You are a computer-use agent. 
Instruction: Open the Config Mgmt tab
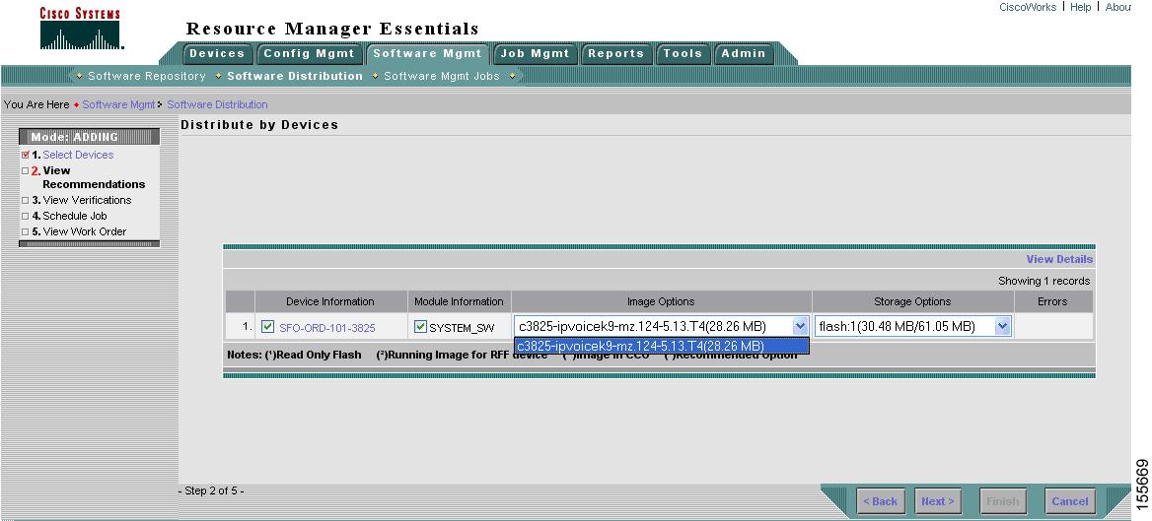309,53
